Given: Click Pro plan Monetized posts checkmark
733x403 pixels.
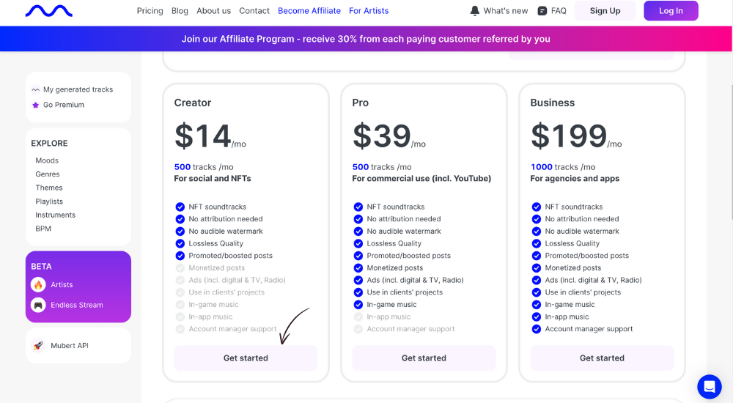Looking at the screenshot, I should [x=358, y=268].
